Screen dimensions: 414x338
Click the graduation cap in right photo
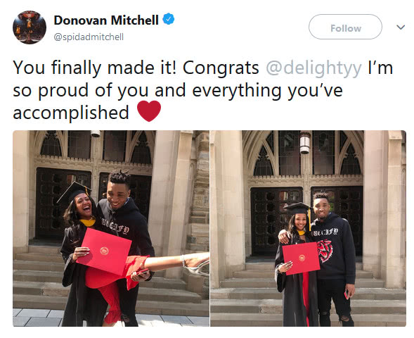pyautogui.click(x=298, y=209)
